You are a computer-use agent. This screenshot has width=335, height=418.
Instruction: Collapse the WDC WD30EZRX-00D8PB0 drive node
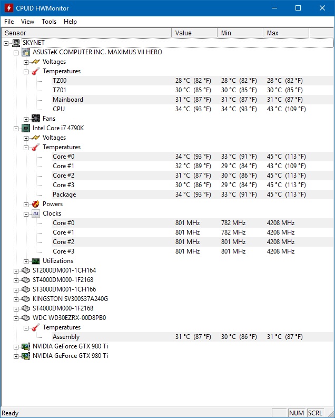point(16,318)
